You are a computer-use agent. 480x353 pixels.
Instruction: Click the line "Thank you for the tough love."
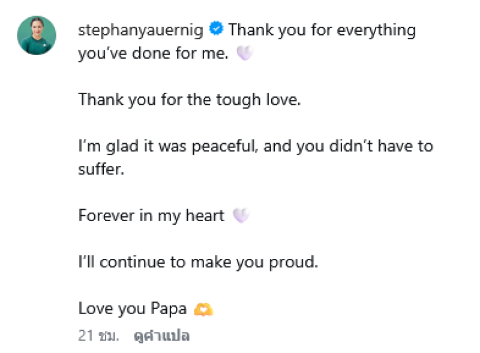189,99
